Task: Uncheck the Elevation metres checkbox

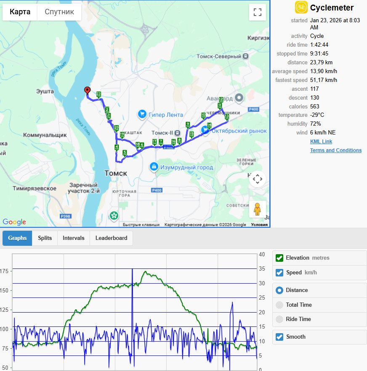Action: coord(279,258)
